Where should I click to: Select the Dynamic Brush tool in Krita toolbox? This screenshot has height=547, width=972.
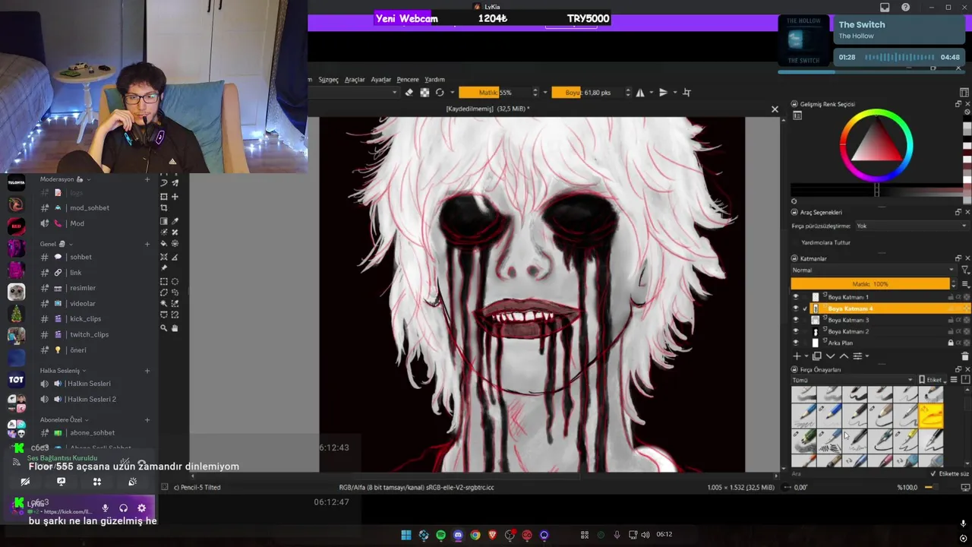pyautogui.click(x=163, y=183)
